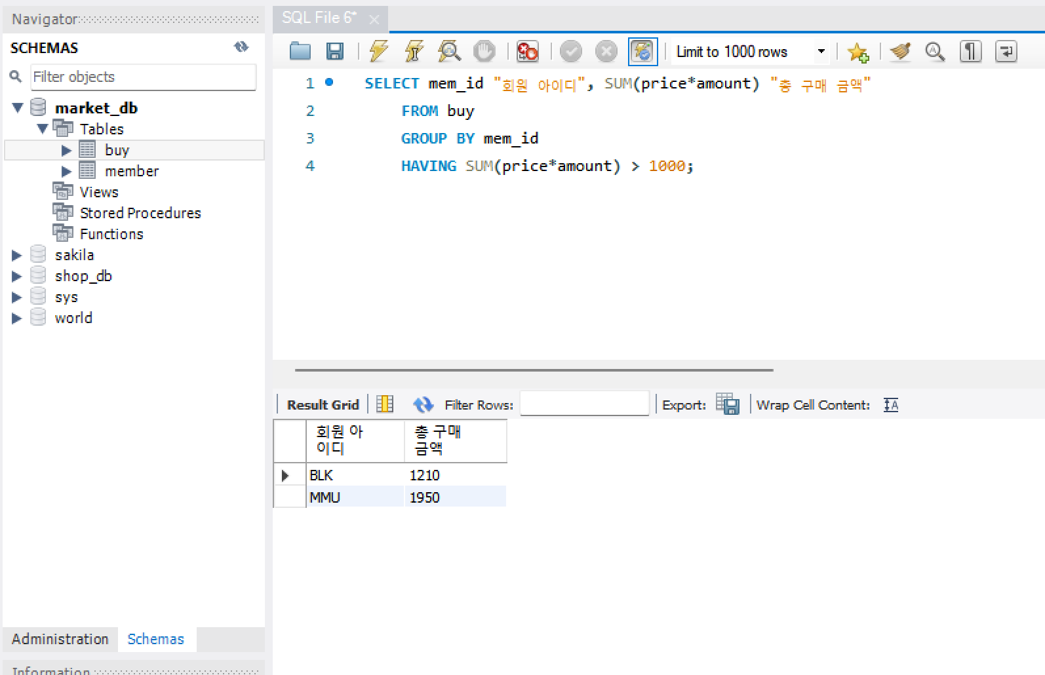Click the Filter objects search field
This screenshot has width=1045, height=675.
click(144, 77)
